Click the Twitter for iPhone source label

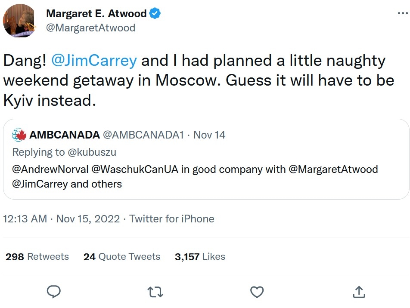[x=171, y=219]
